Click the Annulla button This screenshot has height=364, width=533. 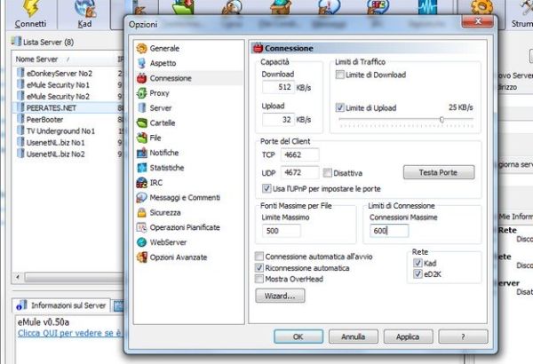pyautogui.click(x=354, y=336)
